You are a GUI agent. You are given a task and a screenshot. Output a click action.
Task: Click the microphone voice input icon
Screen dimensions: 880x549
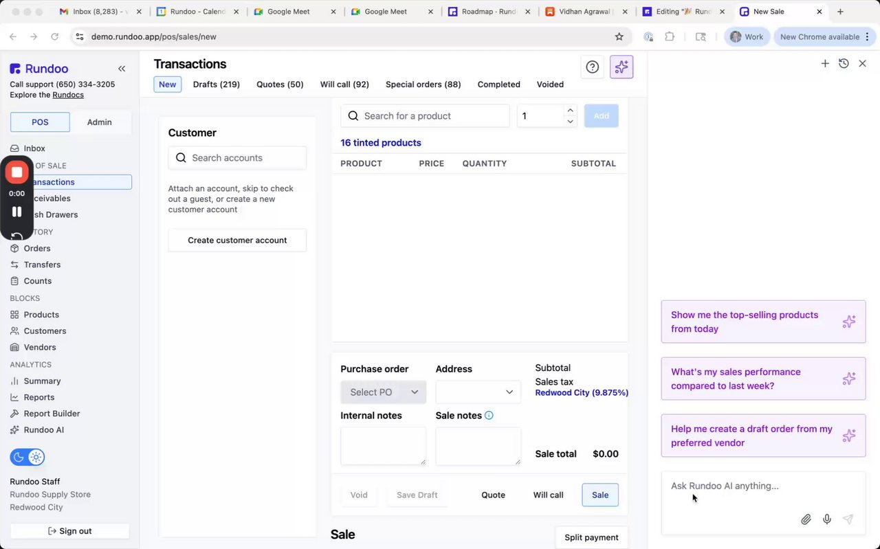pos(827,519)
